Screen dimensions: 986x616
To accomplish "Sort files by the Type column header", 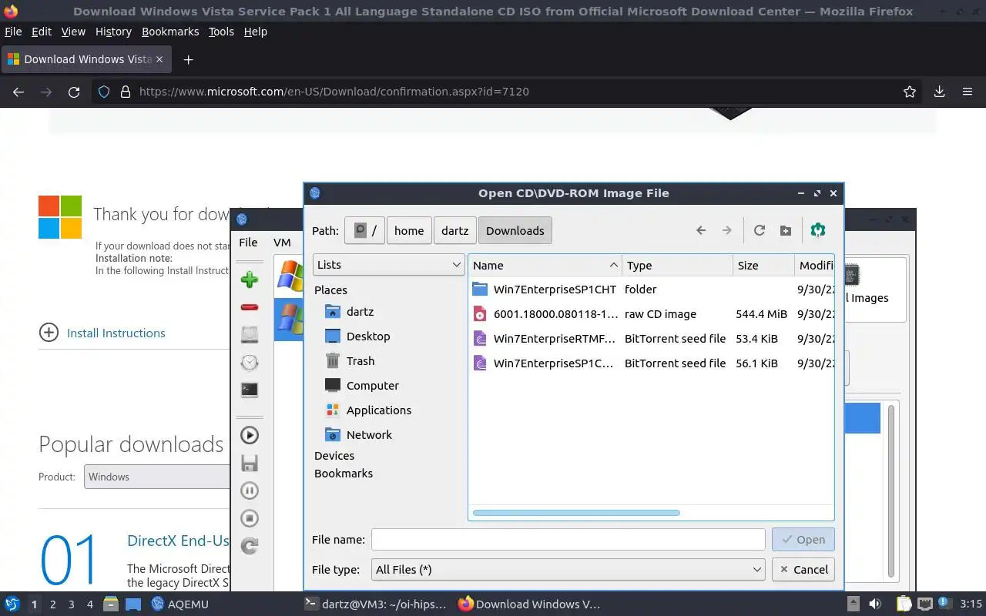I will coord(677,265).
